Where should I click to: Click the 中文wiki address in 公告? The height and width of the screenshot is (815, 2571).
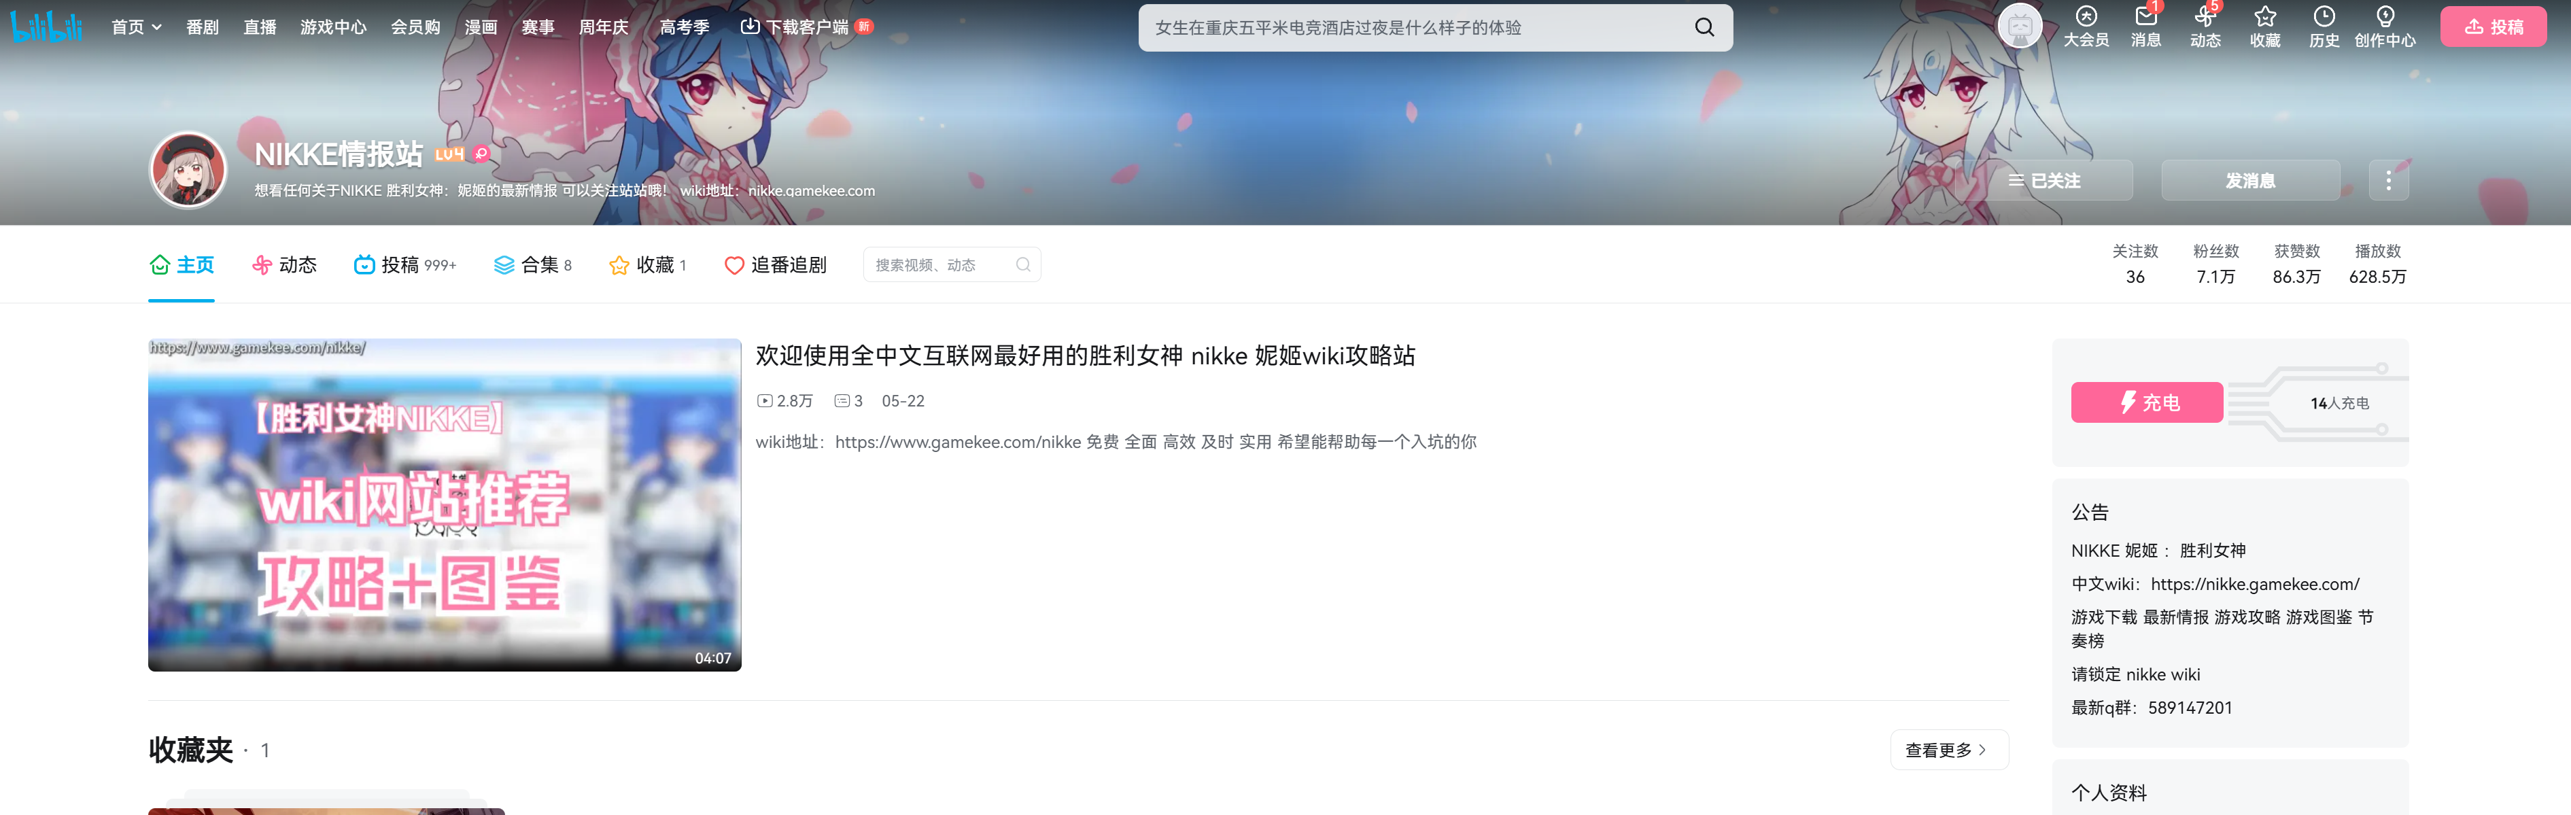[2255, 584]
